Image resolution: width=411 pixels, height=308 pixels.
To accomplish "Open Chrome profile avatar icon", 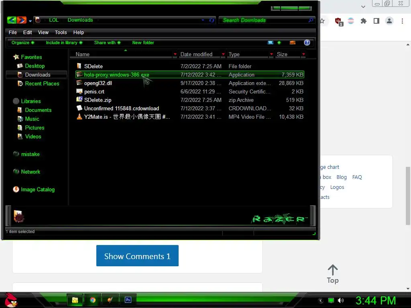I will [389, 21].
